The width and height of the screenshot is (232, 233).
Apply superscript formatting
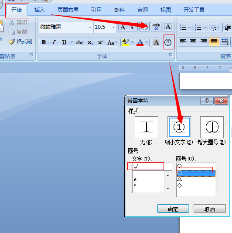coord(100,42)
